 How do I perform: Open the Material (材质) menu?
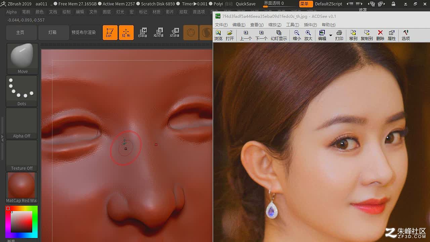pyautogui.click(x=157, y=12)
